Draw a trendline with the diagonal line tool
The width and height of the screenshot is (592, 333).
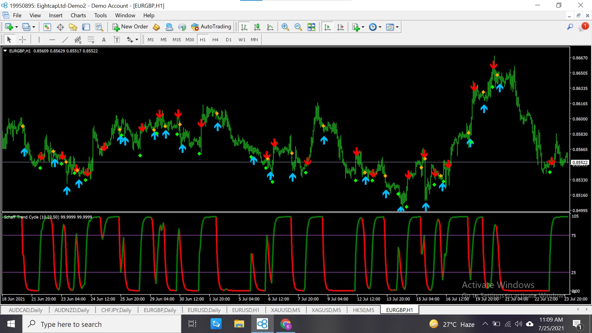[x=65, y=39]
